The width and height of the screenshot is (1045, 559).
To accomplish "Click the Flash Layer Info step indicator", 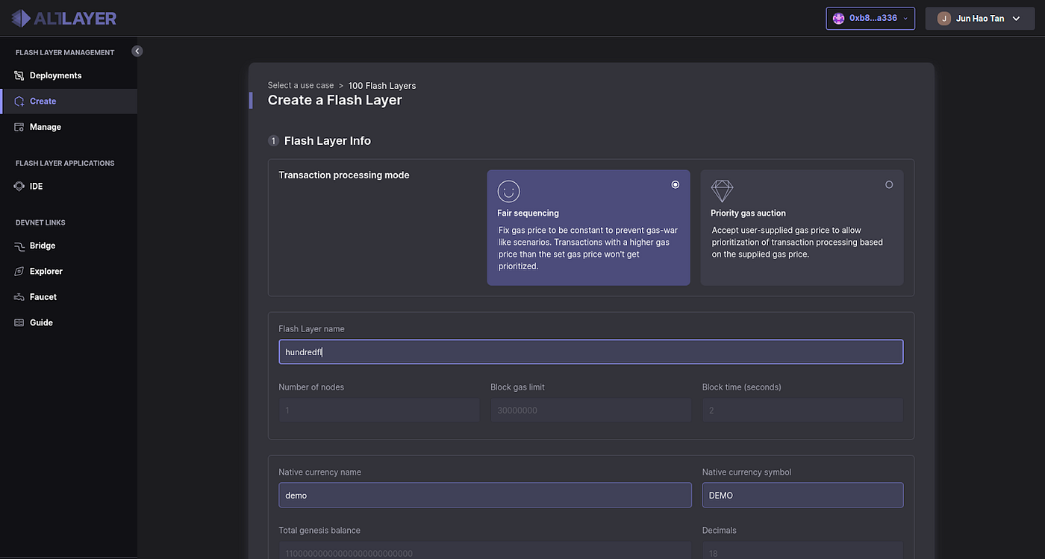I will point(273,140).
